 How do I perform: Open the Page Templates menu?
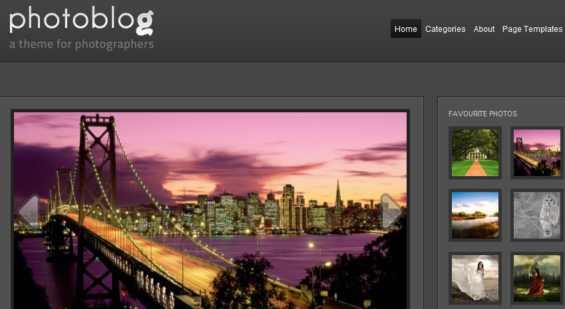tap(532, 29)
